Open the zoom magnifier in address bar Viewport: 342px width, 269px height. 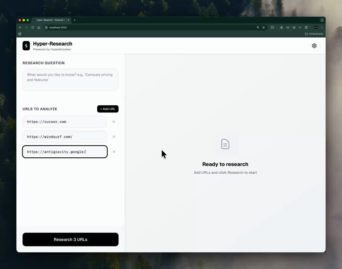pos(258,28)
